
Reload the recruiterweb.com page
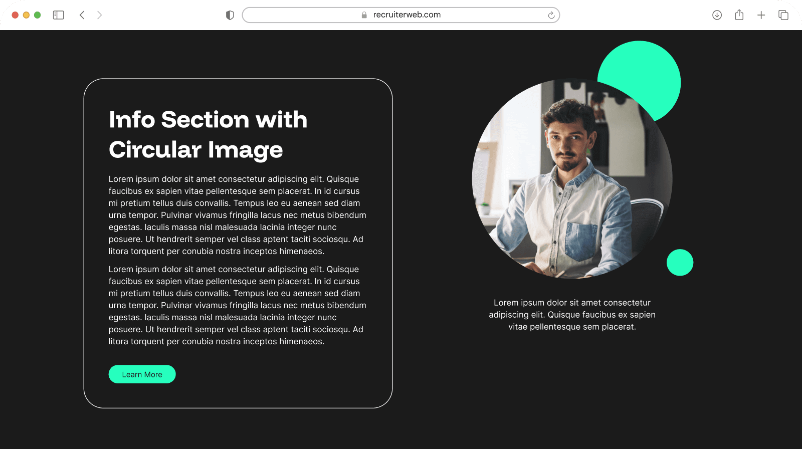pos(551,15)
